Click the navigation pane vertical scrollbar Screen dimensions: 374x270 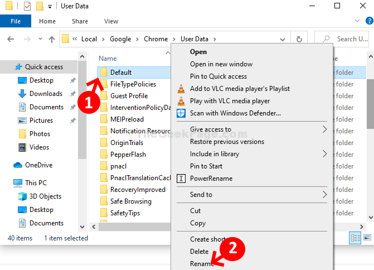pos(83,139)
